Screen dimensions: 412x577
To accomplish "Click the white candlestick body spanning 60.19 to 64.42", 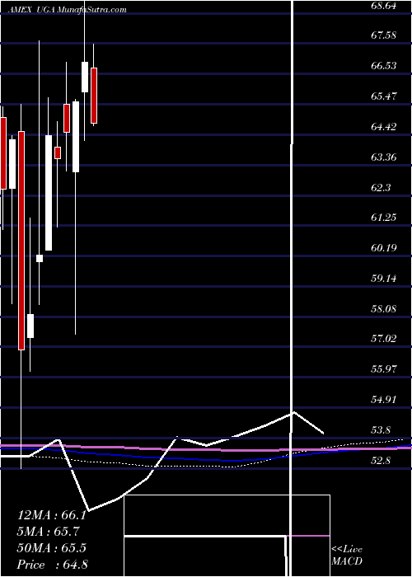I will 49,193.
